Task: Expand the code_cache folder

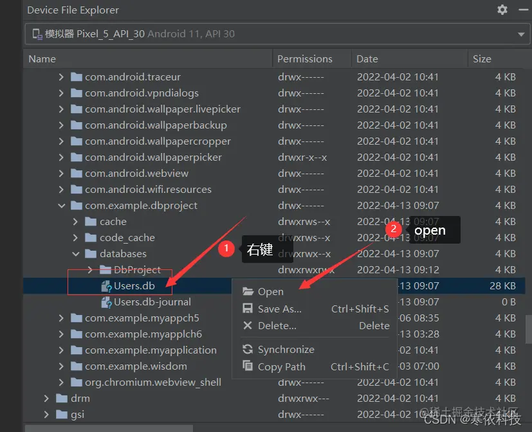Action: 75,238
